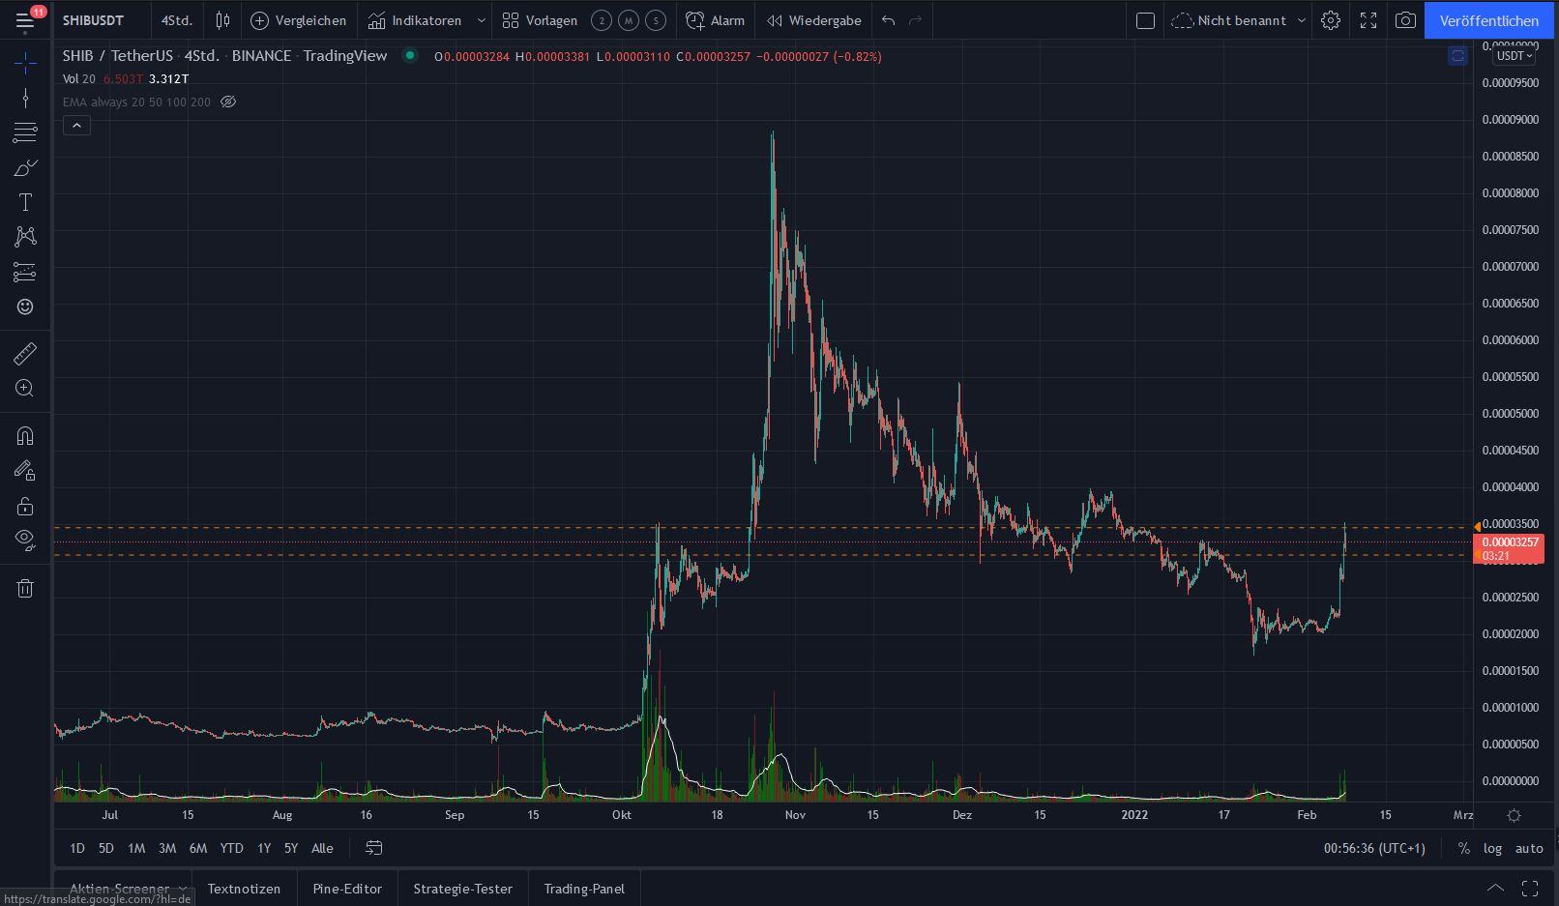The height and width of the screenshot is (906, 1559).
Task: Select the 3M date range
Action: point(167,848)
